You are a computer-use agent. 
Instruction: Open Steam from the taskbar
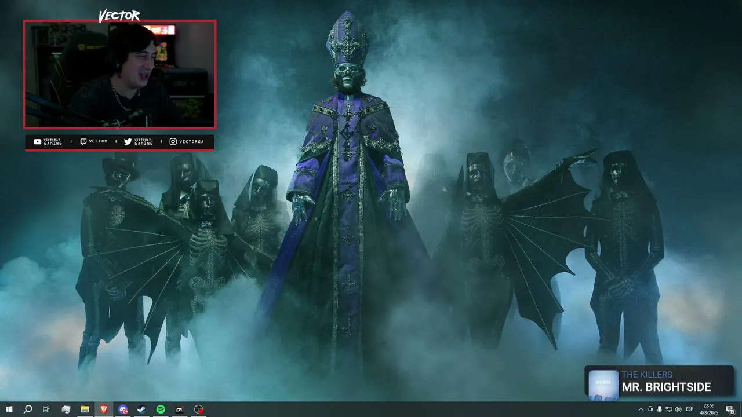tap(141, 409)
